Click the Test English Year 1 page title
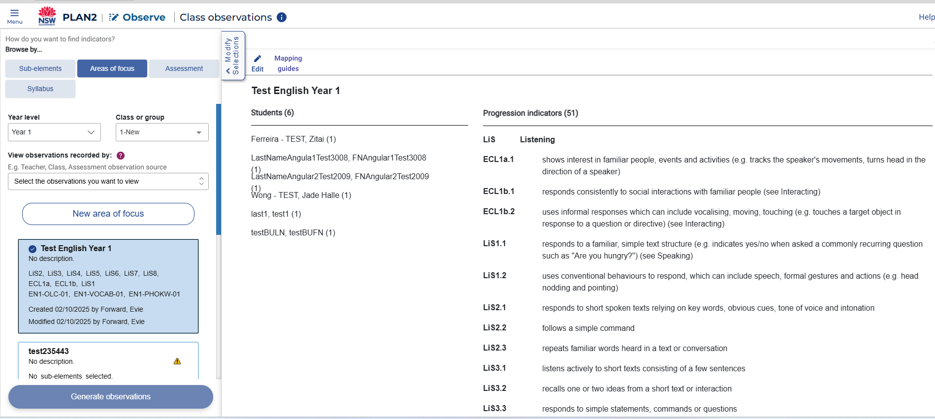The width and height of the screenshot is (935, 419). click(x=295, y=91)
